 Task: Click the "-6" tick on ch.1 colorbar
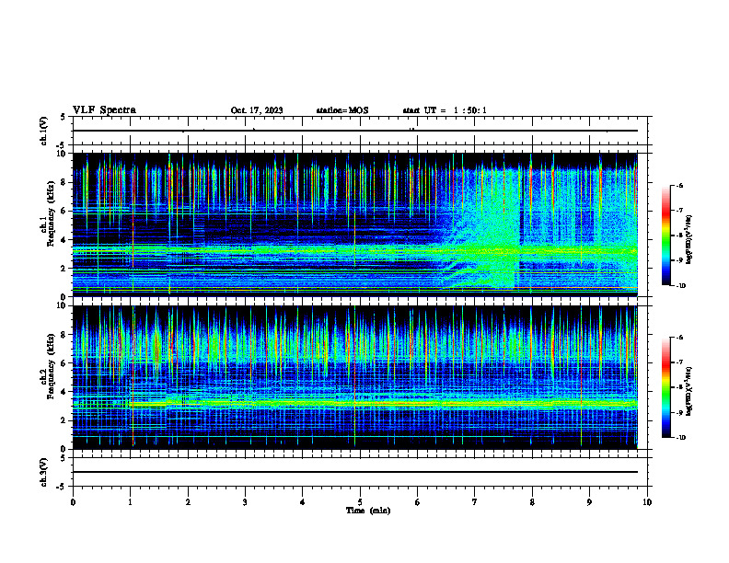(x=679, y=186)
